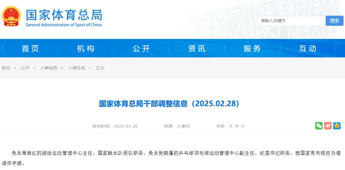The width and height of the screenshot is (345, 170).
Task: Go to 公开 in breadcrumb
Action: 25,68
